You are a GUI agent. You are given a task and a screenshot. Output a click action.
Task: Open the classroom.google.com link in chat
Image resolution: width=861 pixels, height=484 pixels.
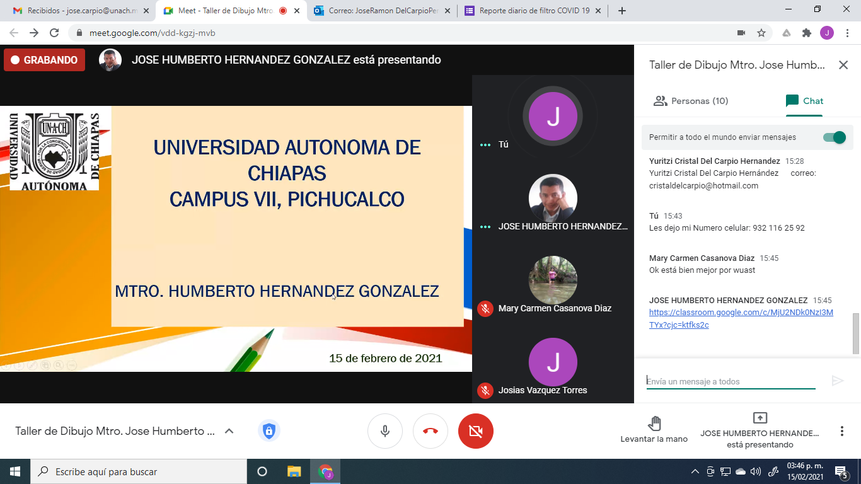741,319
